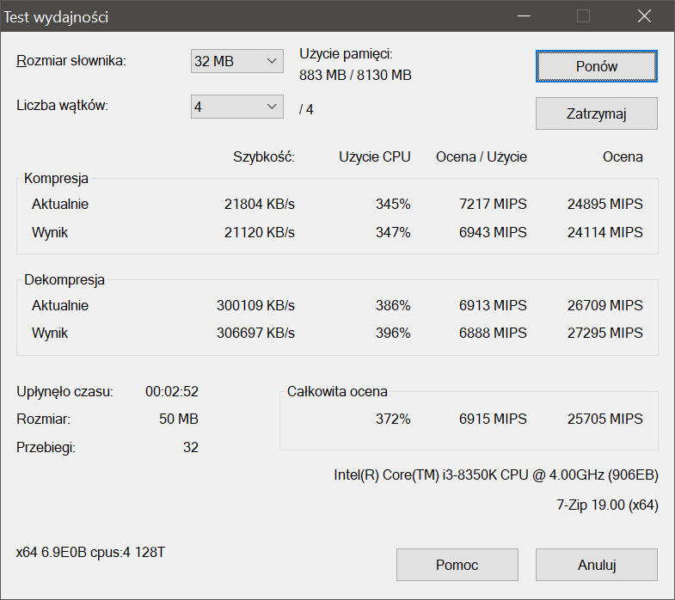Viewport: 675px width, 600px height.
Task: Select Kompresja Aktualnie speed 21804 KB/s
Action: 259,204
